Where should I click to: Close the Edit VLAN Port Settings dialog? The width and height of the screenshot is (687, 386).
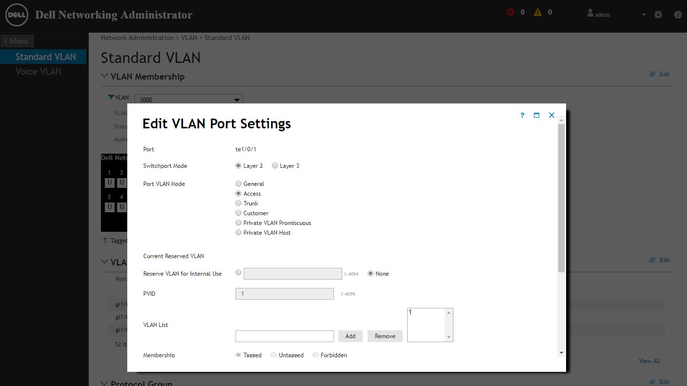551,115
